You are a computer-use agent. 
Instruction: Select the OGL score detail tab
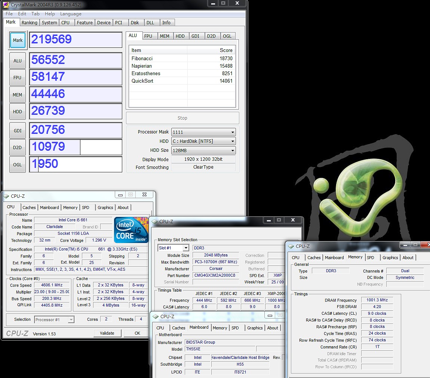tap(227, 36)
